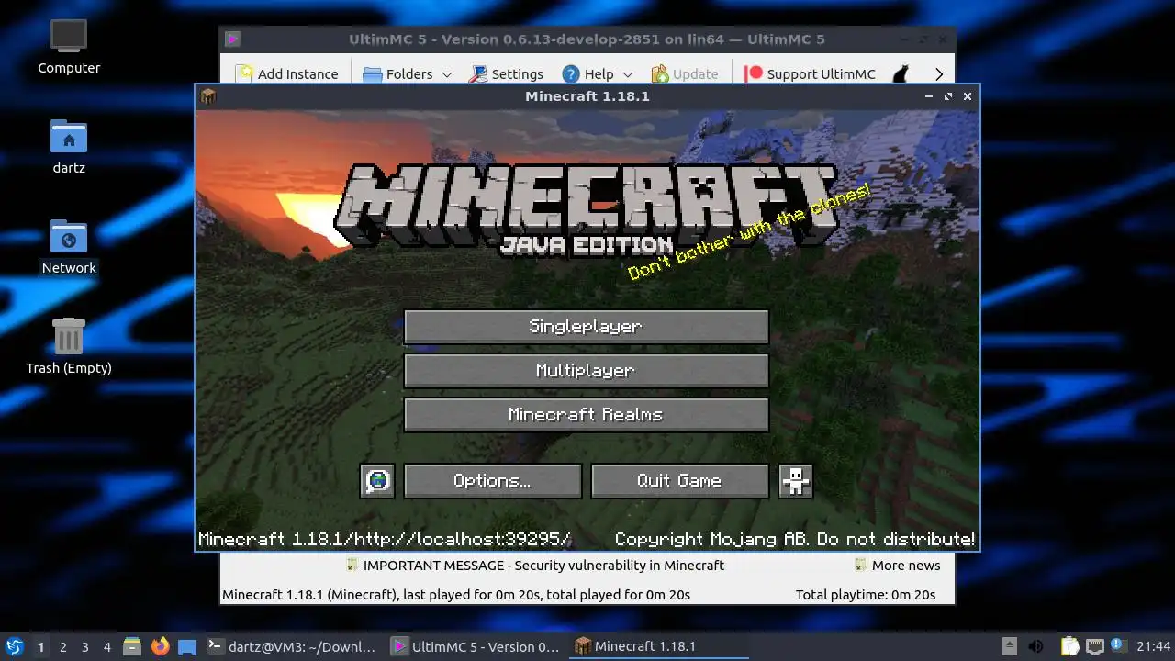1175x661 pixels.
Task: Open Settings in the UltimMC toolbar
Action: (x=507, y=73)
